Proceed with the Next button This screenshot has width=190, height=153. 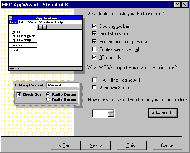click(x=96, y=145)
